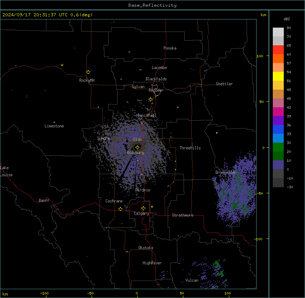Click the yellow V marker east of Calgary

click(x=152, y=207)
